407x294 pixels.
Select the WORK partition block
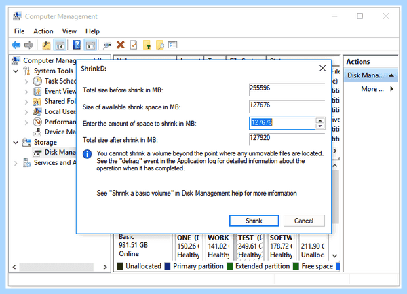(x=219, y=246)
